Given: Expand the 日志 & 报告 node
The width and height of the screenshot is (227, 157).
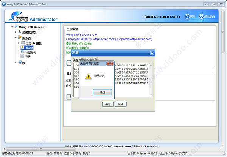Looking at the screenshot, I should [19, 43].
